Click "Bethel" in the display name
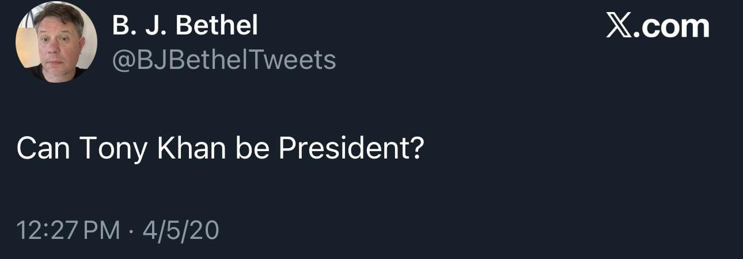 [216, 26]
